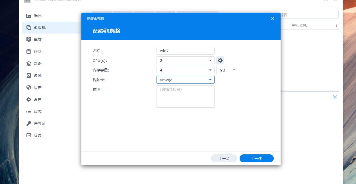Viewport: 356px width, 184px height.
Task: Click the 概述 overview icon in sidebar
Action: 29,16
